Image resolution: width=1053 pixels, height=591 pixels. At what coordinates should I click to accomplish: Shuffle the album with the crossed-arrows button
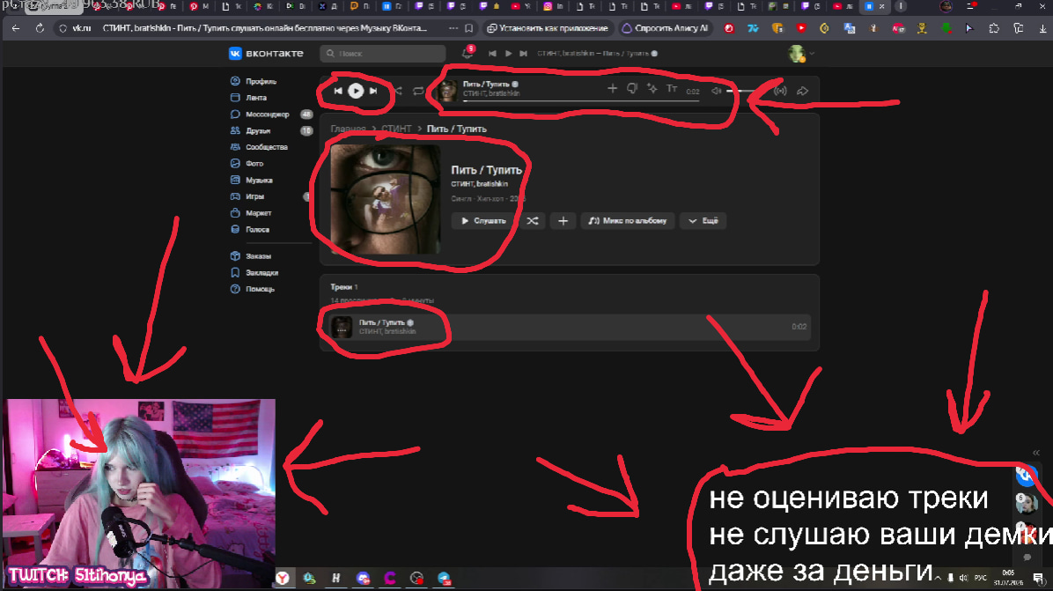[x=533, y=220]
